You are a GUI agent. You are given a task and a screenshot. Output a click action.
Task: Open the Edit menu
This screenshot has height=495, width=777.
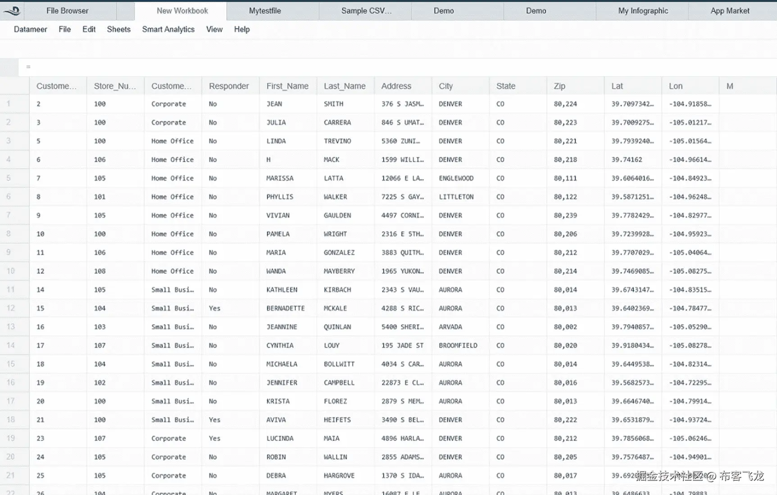click(x=89, y=29)
